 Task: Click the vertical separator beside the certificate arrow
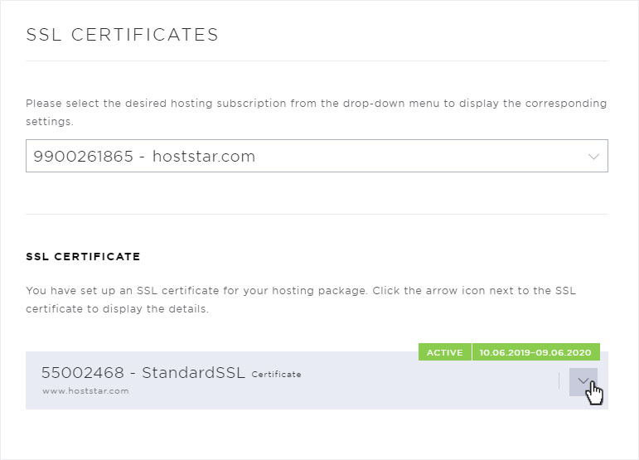(x=559, y=380)
